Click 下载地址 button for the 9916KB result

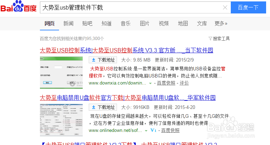point(103,107)
